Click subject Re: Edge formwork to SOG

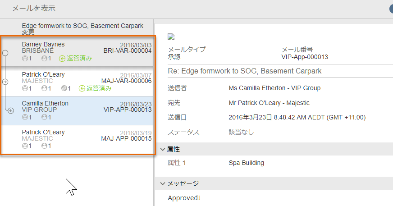click(x=245, y=71)
